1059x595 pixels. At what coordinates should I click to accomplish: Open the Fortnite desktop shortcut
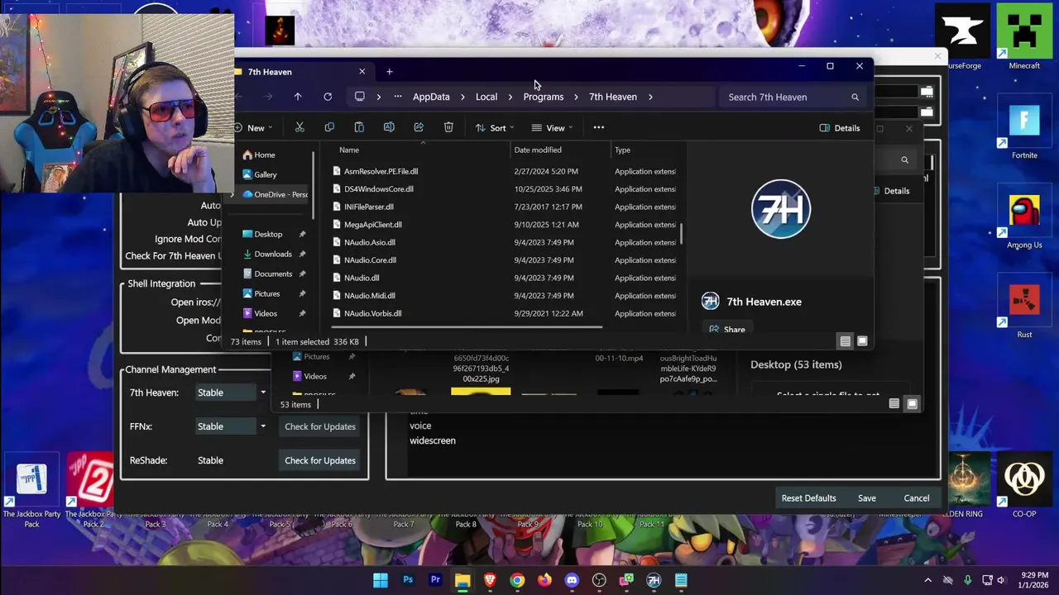tap(1024, 128)
